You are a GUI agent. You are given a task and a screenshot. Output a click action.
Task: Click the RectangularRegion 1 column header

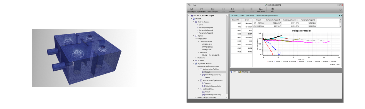(x=273, y=20)
